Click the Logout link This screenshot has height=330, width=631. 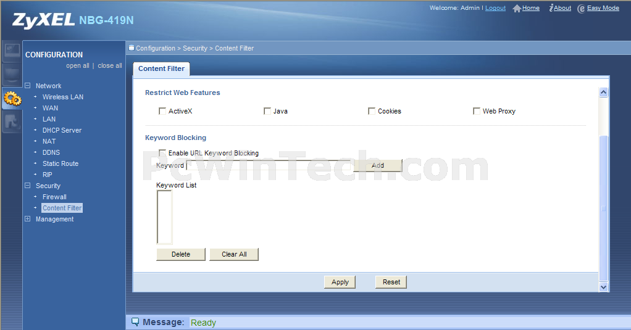pos(495,8)
